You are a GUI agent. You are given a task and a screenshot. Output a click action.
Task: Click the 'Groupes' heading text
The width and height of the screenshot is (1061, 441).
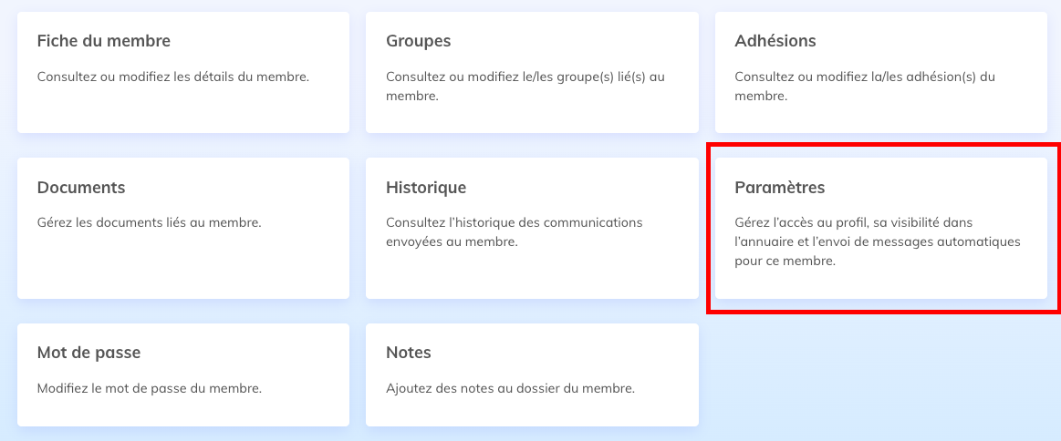[418, 41]
